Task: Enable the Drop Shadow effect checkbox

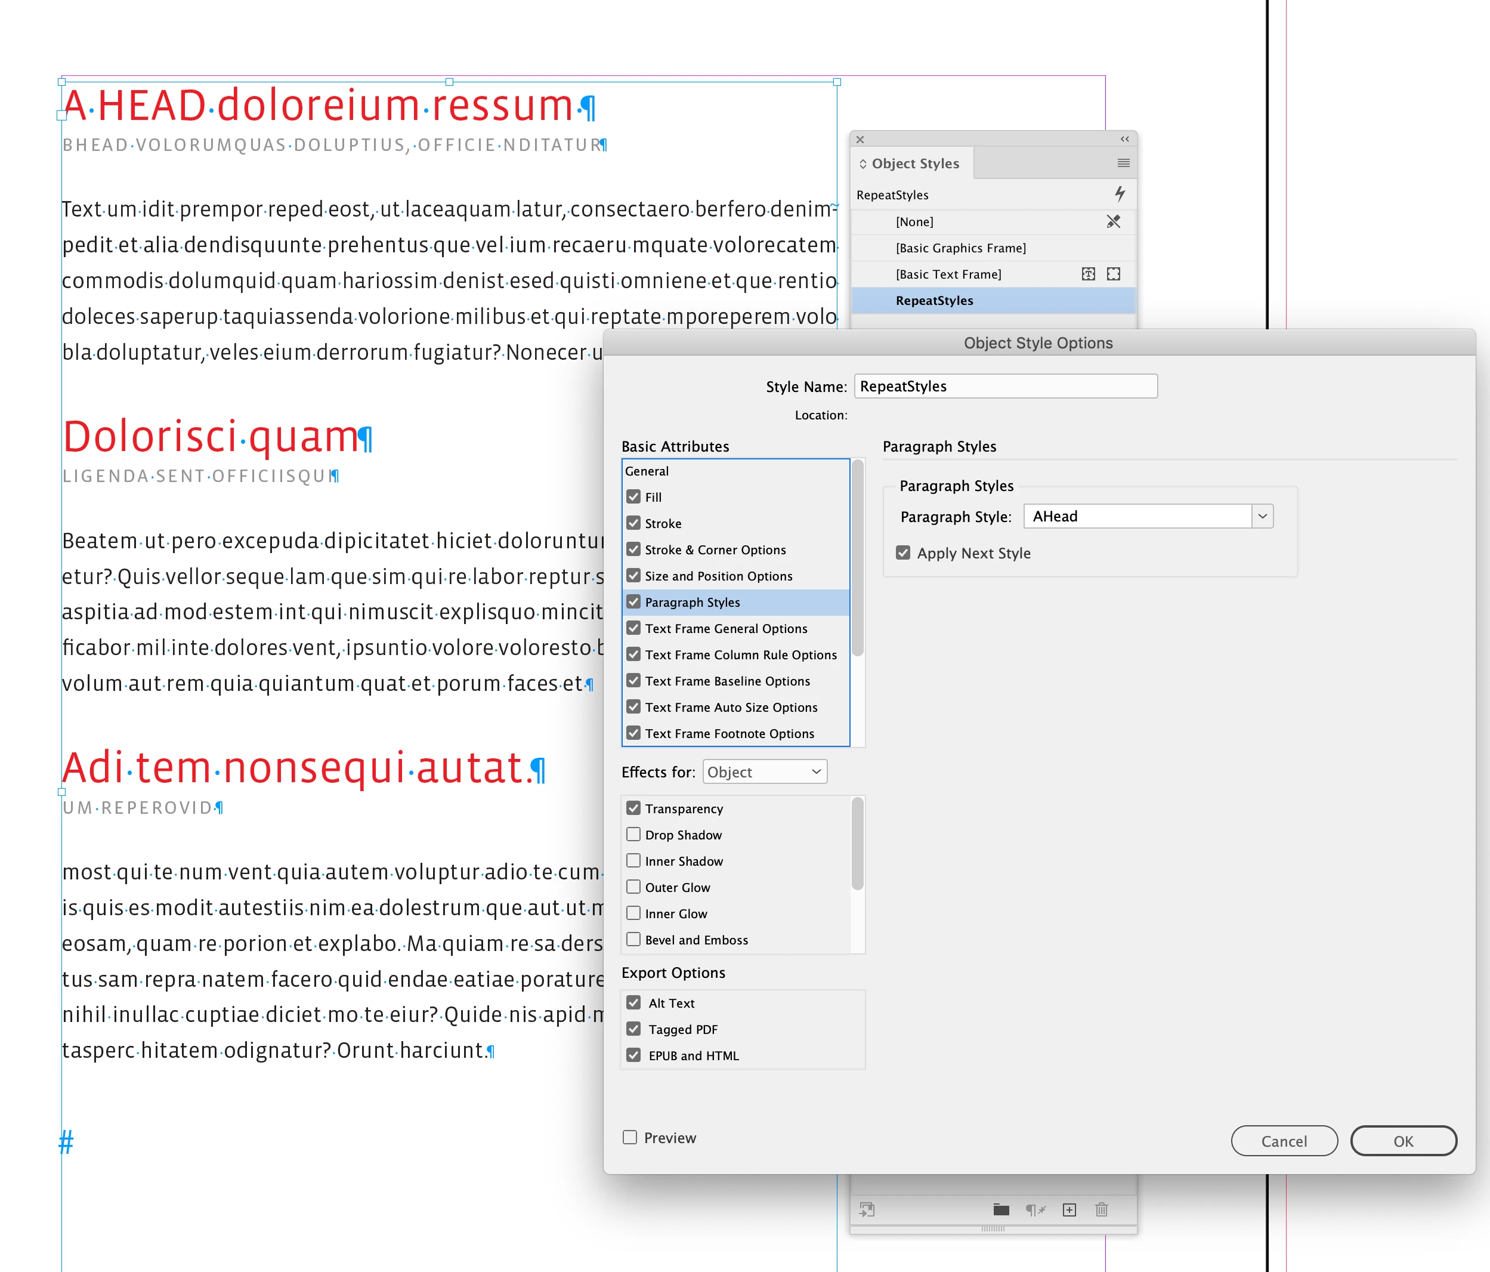Action: pyautogui.click(x=633, y=835)
